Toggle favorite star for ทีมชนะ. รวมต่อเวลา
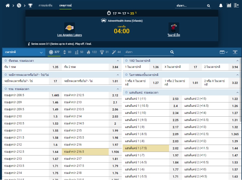The image size is (242, 180). (x=6, y=61)
